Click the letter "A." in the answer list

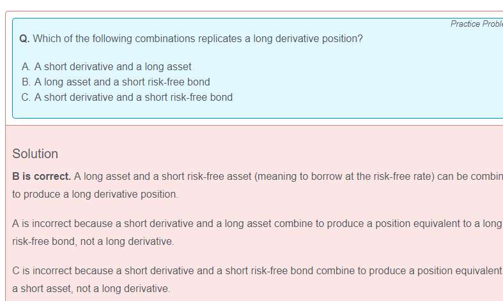pos(26,66)
